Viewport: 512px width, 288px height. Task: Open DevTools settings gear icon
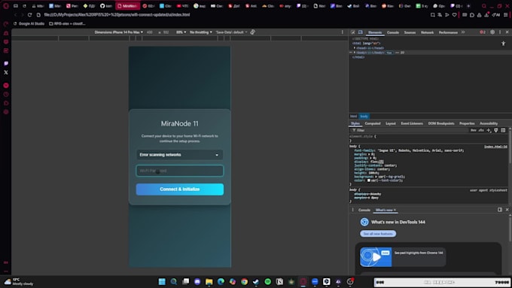[492, 32]
